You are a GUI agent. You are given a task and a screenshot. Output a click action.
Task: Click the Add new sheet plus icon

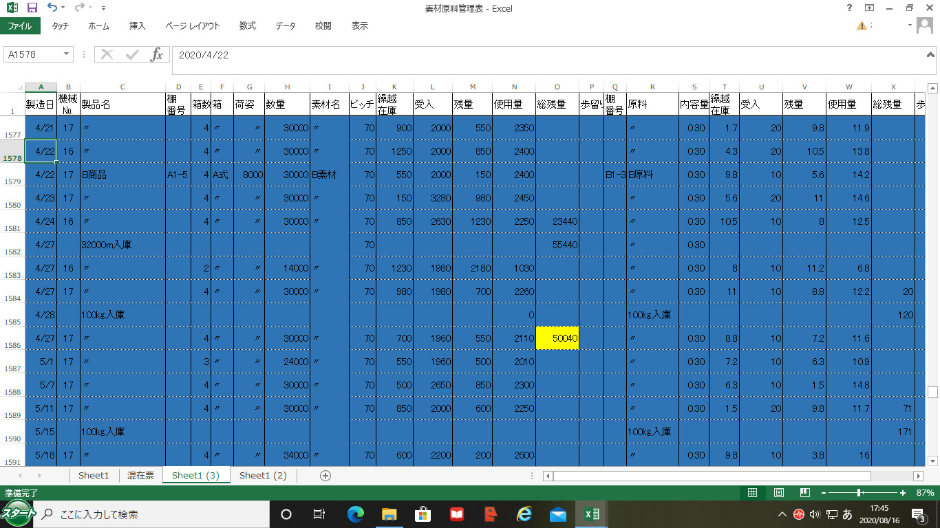(325, 476)
